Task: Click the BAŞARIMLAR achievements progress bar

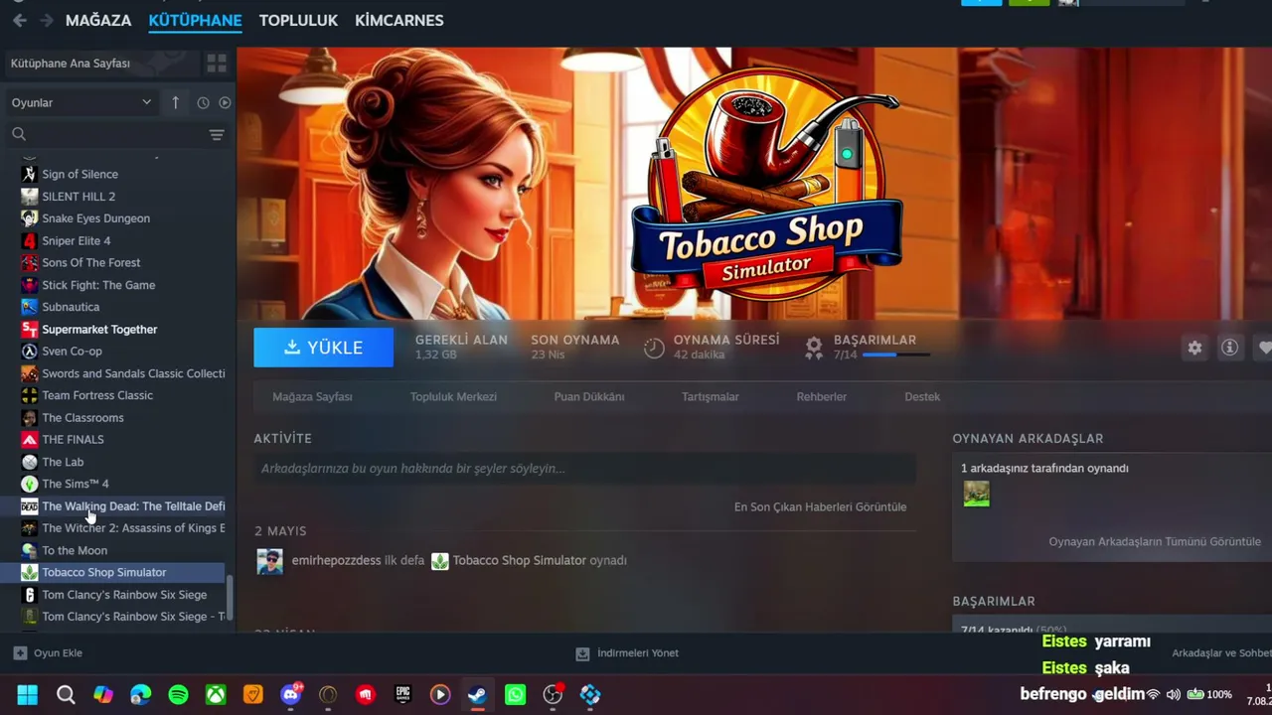Action: click(896, 355)
